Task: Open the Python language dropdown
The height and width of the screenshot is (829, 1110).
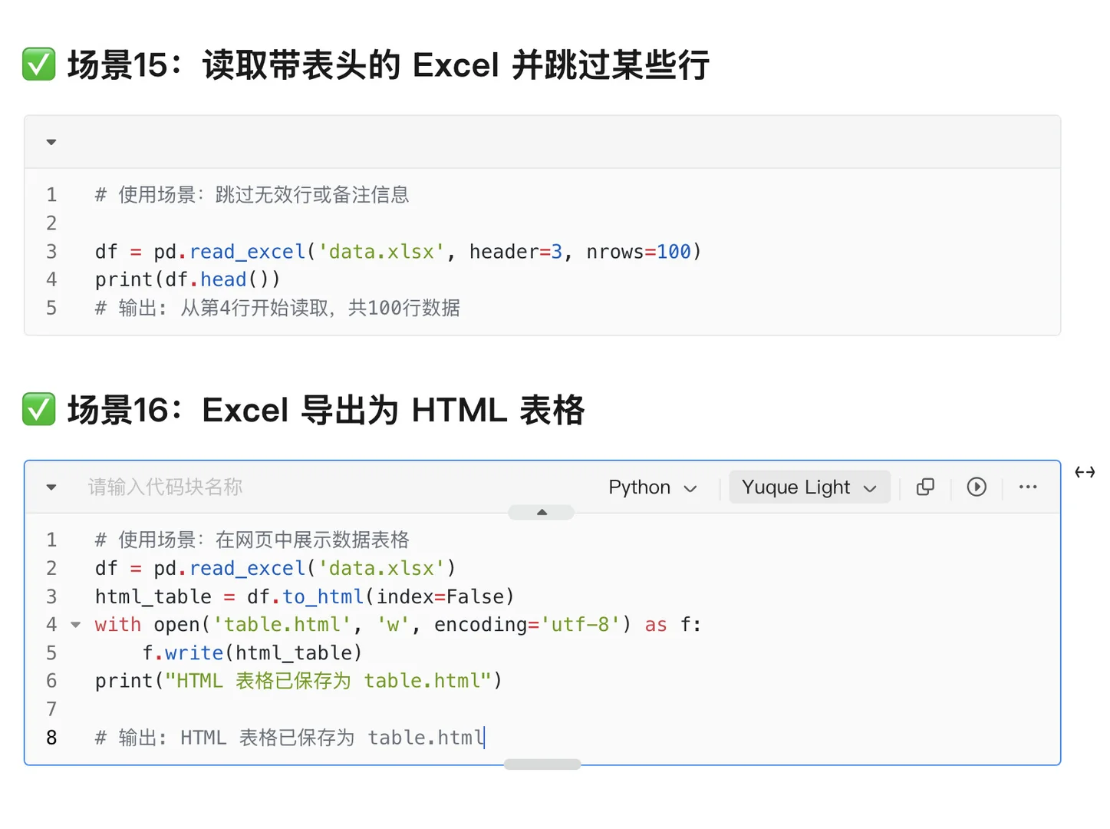Action: 651,487
